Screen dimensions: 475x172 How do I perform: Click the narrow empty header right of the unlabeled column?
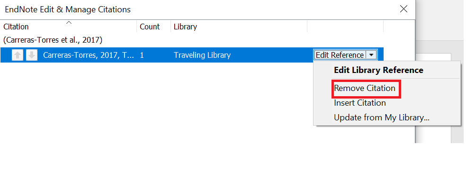399,27
